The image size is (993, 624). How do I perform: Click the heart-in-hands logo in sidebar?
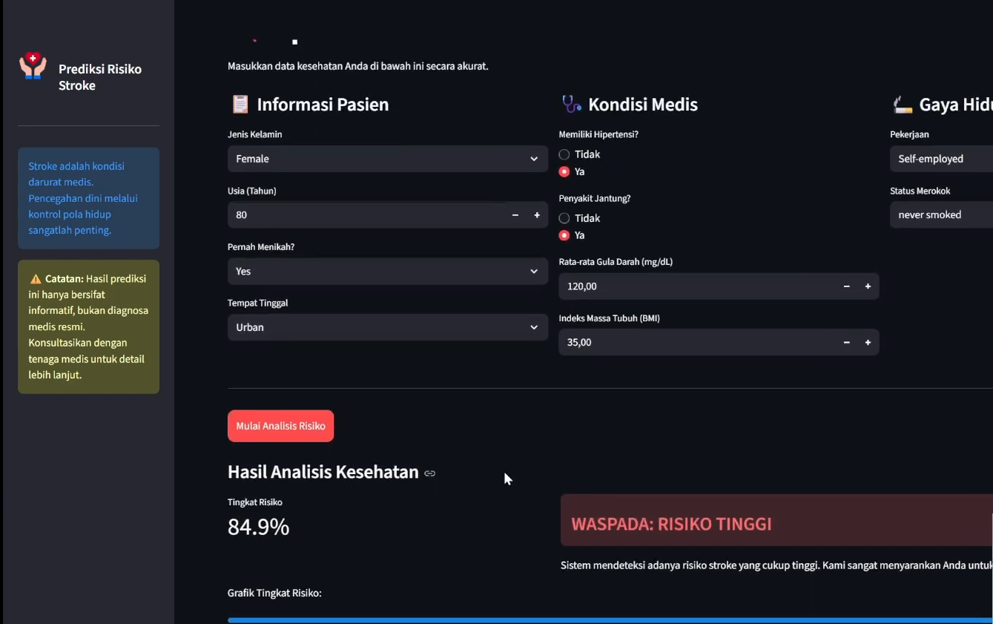coord(33,66)
